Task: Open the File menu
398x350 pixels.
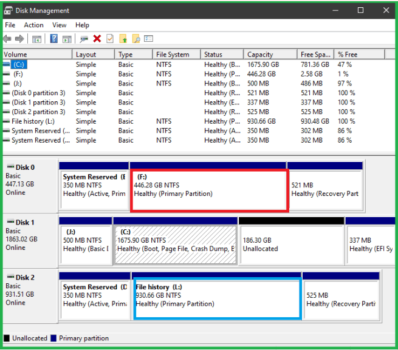Action: coord(10,25)
